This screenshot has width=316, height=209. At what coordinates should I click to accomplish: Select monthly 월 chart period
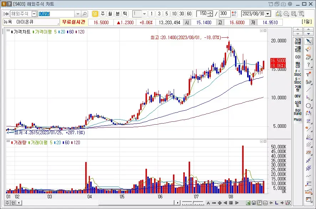110,14
